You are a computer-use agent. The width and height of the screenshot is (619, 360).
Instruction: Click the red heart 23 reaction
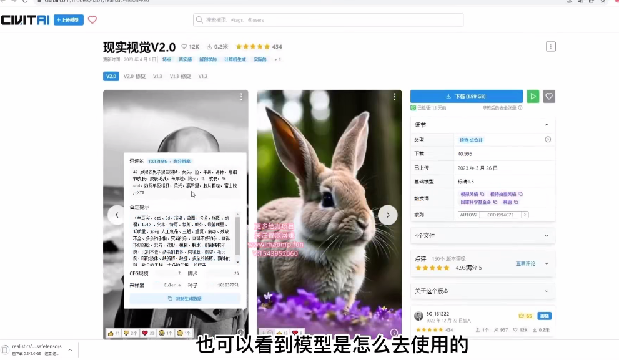pos(148,333)
